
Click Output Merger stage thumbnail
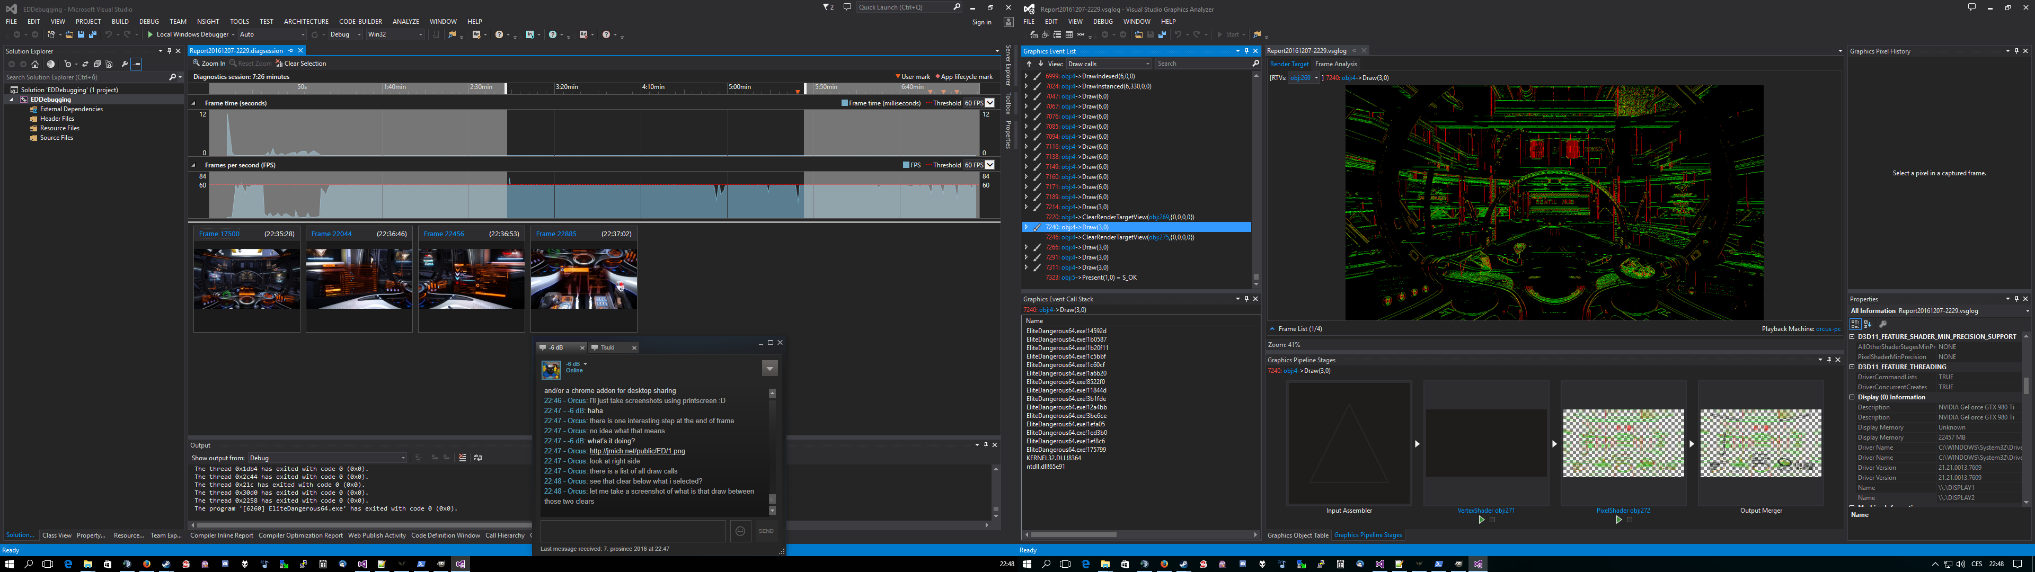pyautogui.click(x=1761, y=443)
